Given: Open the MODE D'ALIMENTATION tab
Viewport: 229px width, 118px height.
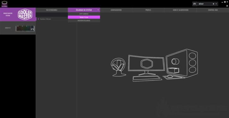Looking at the screenshot, I should point(180,10).
